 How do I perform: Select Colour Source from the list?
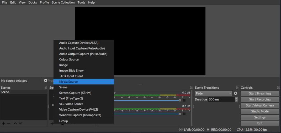click(x=84, y=59)
